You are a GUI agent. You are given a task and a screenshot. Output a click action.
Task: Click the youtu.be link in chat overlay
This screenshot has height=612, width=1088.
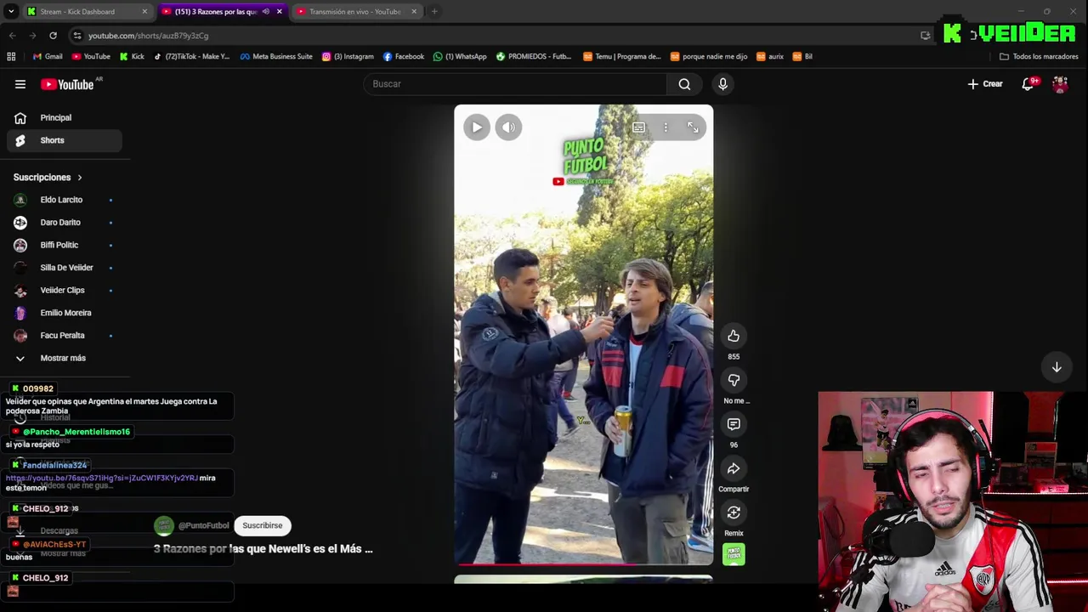coord(102,478)
